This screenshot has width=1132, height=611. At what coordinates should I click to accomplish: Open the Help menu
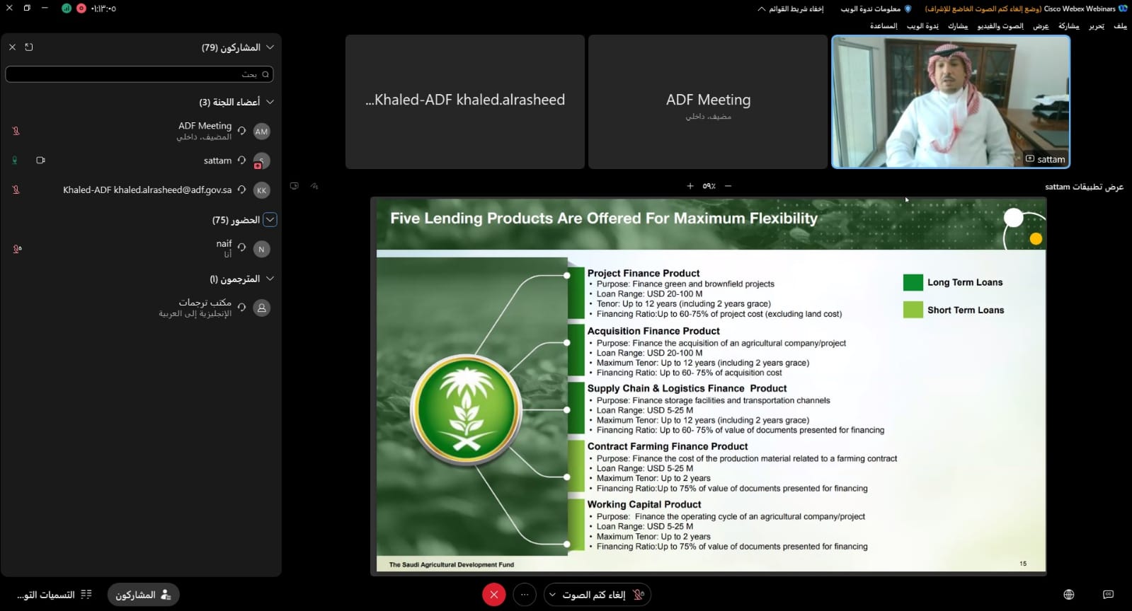884,26
